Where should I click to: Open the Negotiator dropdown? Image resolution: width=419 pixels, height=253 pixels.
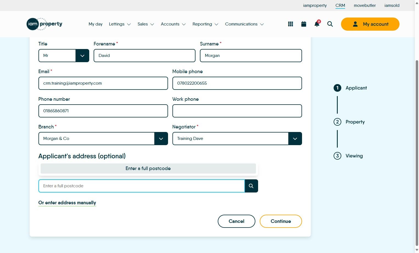pos(237,139)
